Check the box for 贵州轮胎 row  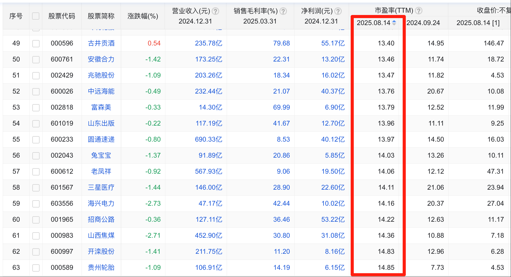tap(36, 268)
